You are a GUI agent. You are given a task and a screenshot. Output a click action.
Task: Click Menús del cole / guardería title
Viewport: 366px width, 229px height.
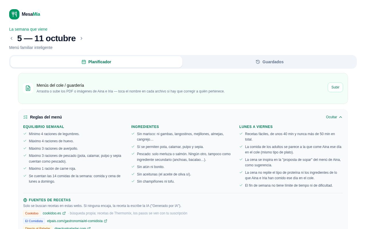click(60, 85)
